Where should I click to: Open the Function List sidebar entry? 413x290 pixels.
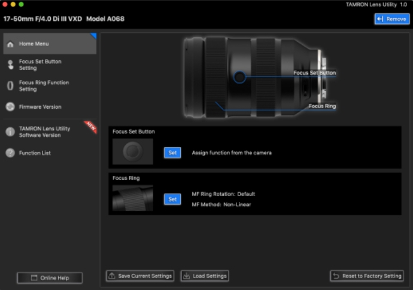(x=35, y=153)
